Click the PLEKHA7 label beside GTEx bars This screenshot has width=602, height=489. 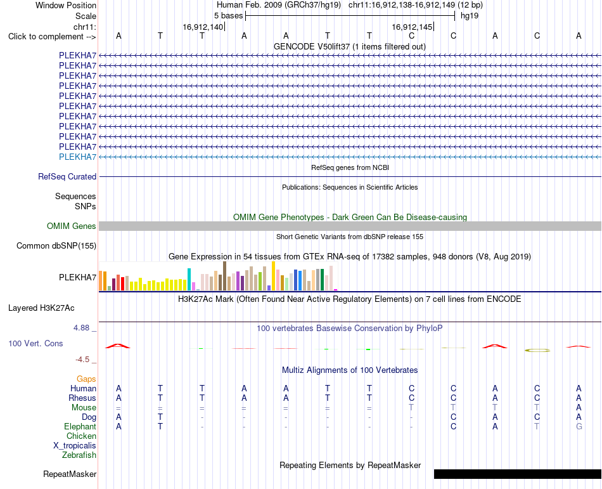coord(77,277)
